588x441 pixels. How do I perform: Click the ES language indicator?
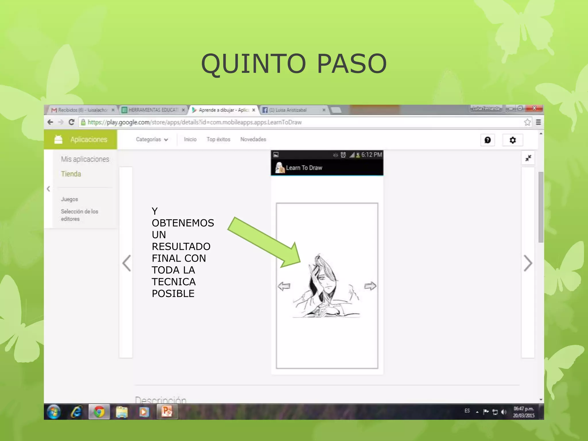coord(467,411)
